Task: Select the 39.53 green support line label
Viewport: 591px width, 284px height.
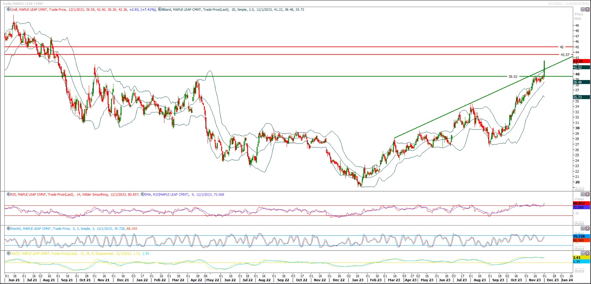Action: click(513, 77)
